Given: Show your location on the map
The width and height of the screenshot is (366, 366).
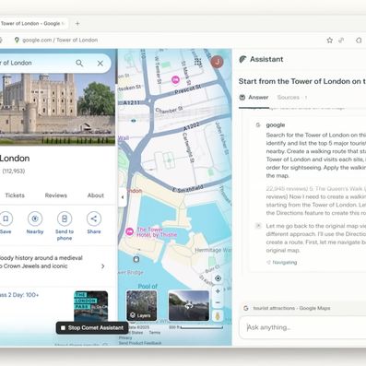Looking at the screenshot, I should (218, 278).
